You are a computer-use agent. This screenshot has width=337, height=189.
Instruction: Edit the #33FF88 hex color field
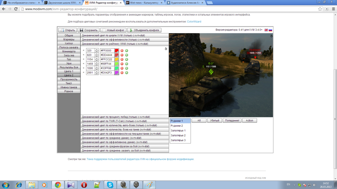pos(107,68)
